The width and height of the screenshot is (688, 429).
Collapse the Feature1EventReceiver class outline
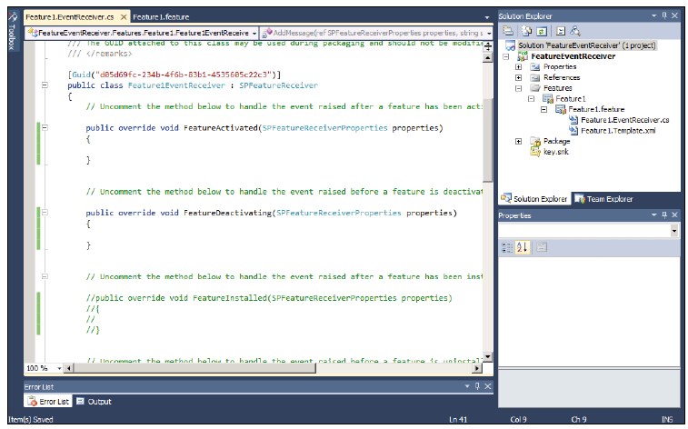pos(45,85)
